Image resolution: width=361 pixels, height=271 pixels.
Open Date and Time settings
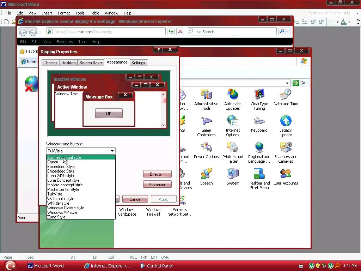tap(286, 97)
